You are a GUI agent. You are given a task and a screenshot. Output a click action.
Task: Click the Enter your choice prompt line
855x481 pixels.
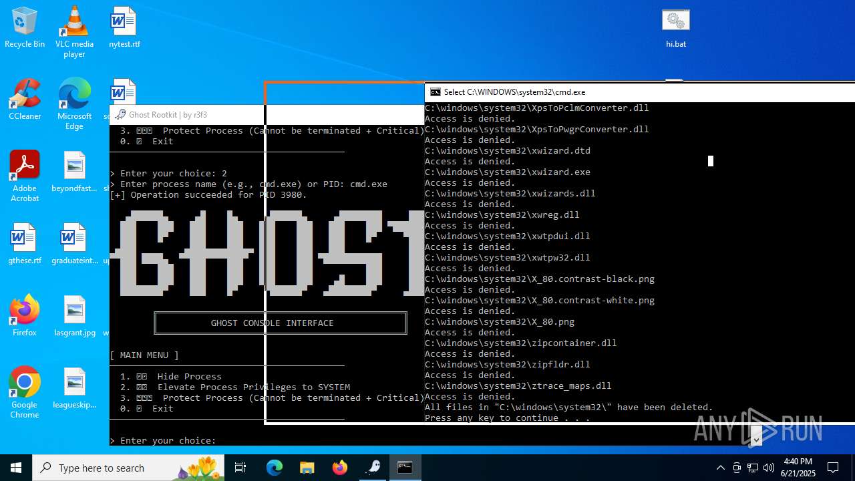coord(163,441)
